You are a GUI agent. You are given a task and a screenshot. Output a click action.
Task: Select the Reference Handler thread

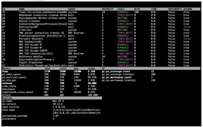(x=31, y=57)
